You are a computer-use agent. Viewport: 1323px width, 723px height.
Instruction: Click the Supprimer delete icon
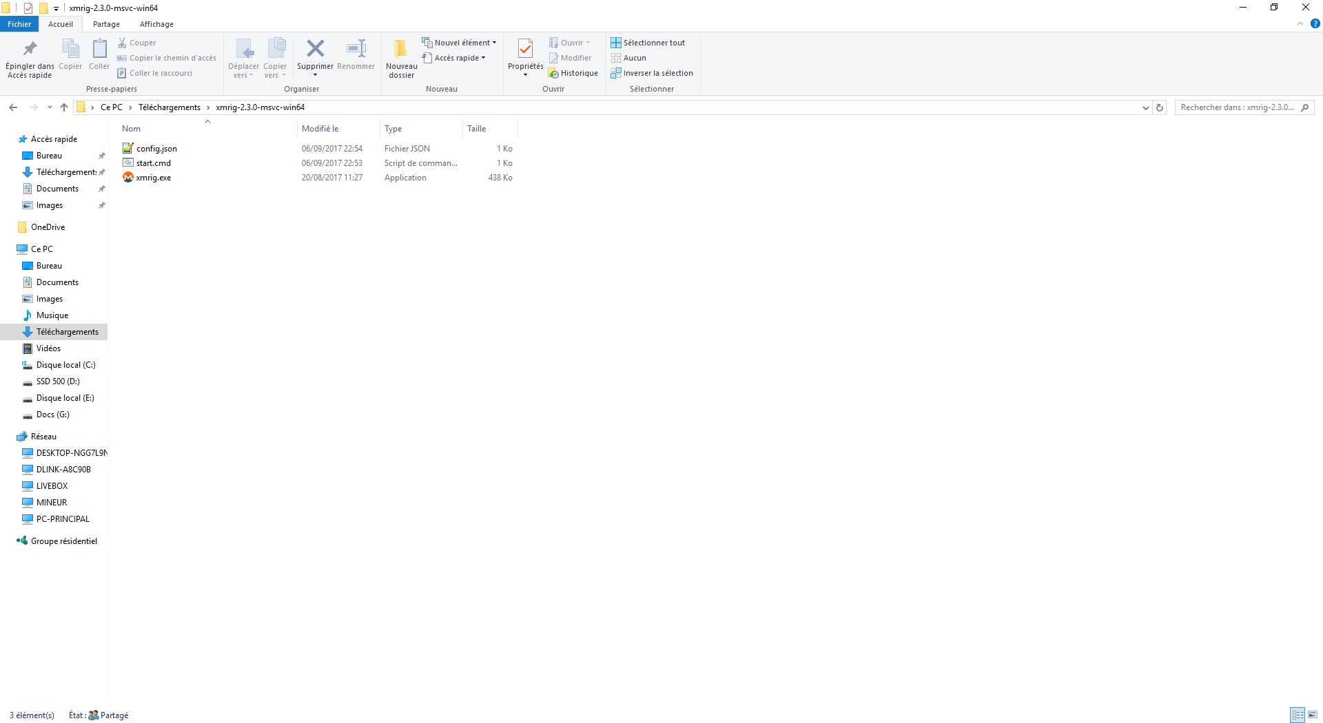[315, 49]
